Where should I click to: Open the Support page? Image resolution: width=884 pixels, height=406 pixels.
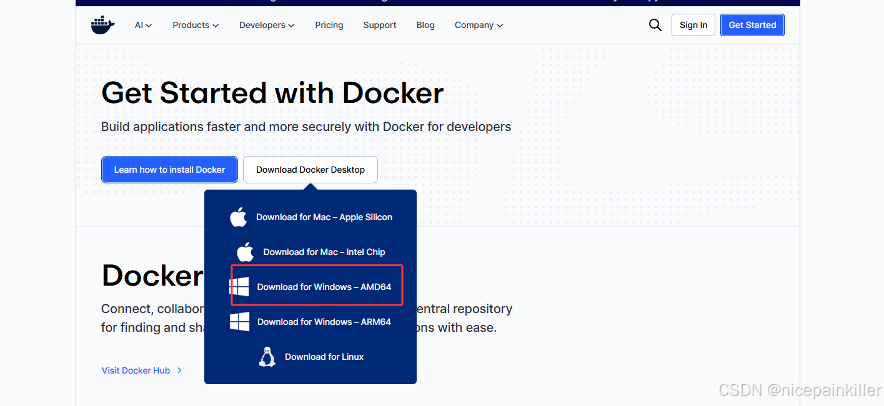(x=380, y=25)
